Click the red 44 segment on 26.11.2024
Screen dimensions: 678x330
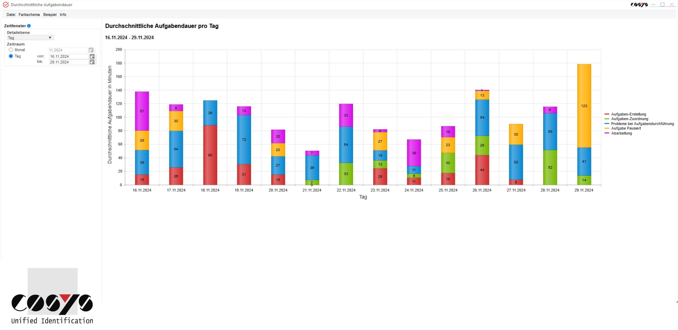pos(482,170)
